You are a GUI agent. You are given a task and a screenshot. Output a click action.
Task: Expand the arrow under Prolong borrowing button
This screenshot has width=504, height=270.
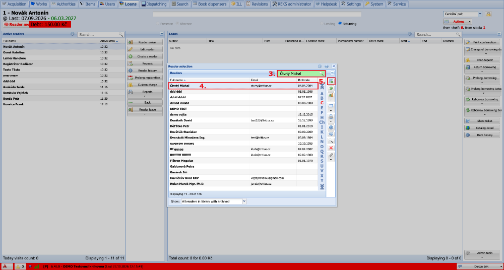pos(482,83)
